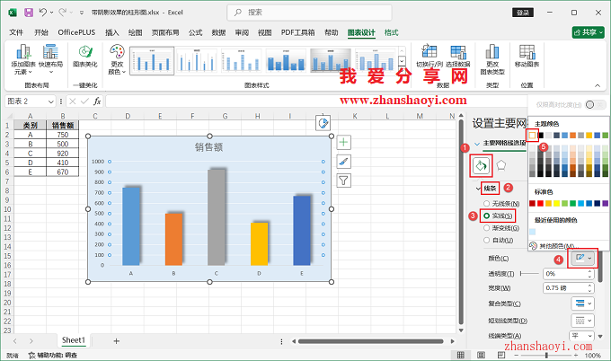This screenshot has width=611, height=361.
Task: Switch to Page Layout view in status bar
Action: pos(482,355)
